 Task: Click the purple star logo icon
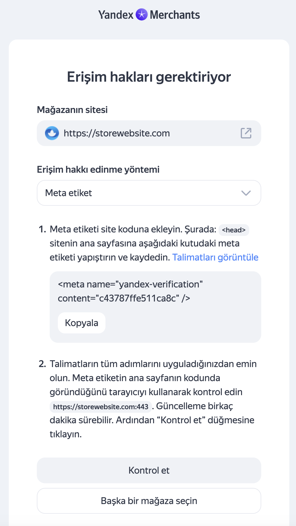click(x=142, y=15)
